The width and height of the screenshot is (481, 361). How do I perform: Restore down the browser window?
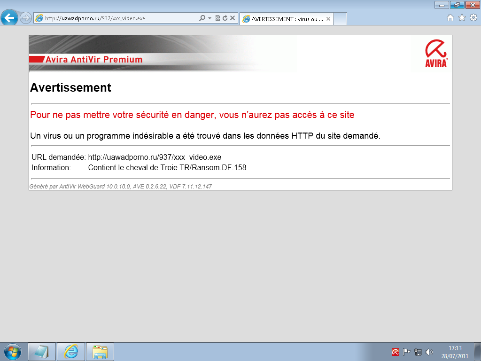[457, 5]
